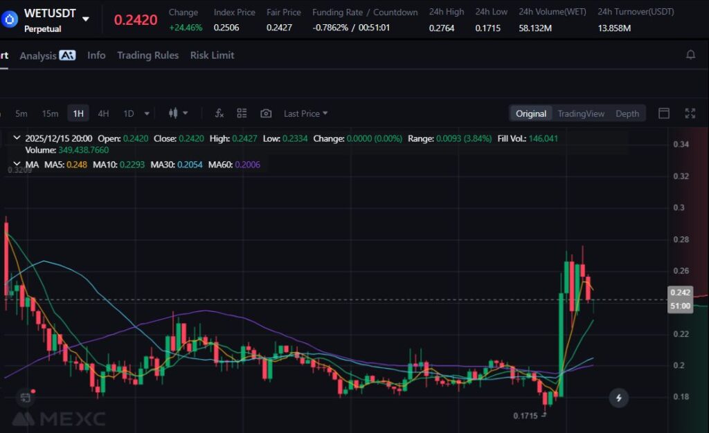
Task: Click the notification bell icon
Action: (x=690, y=55)
